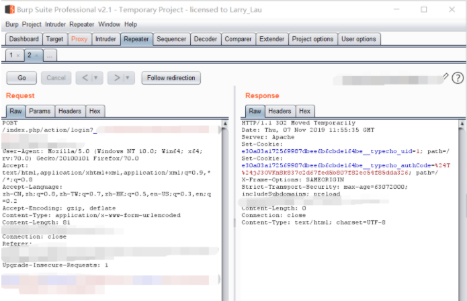Select the Response Raw tab
467x301 pixels.
(255, 111)
